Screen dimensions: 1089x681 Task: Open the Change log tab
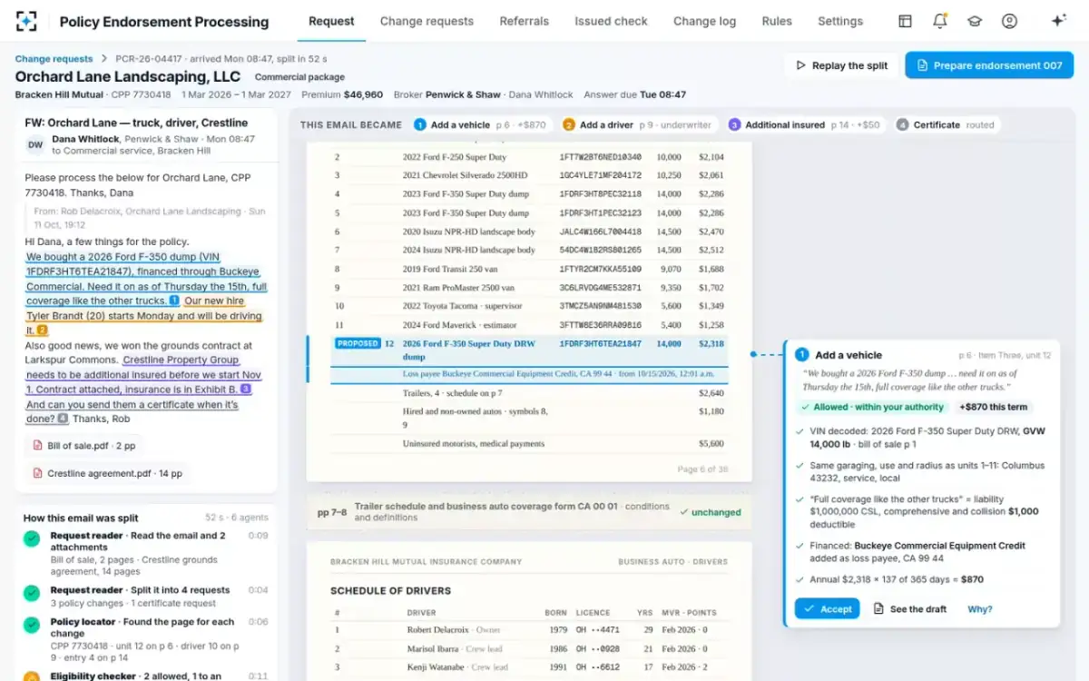point(704,21)
